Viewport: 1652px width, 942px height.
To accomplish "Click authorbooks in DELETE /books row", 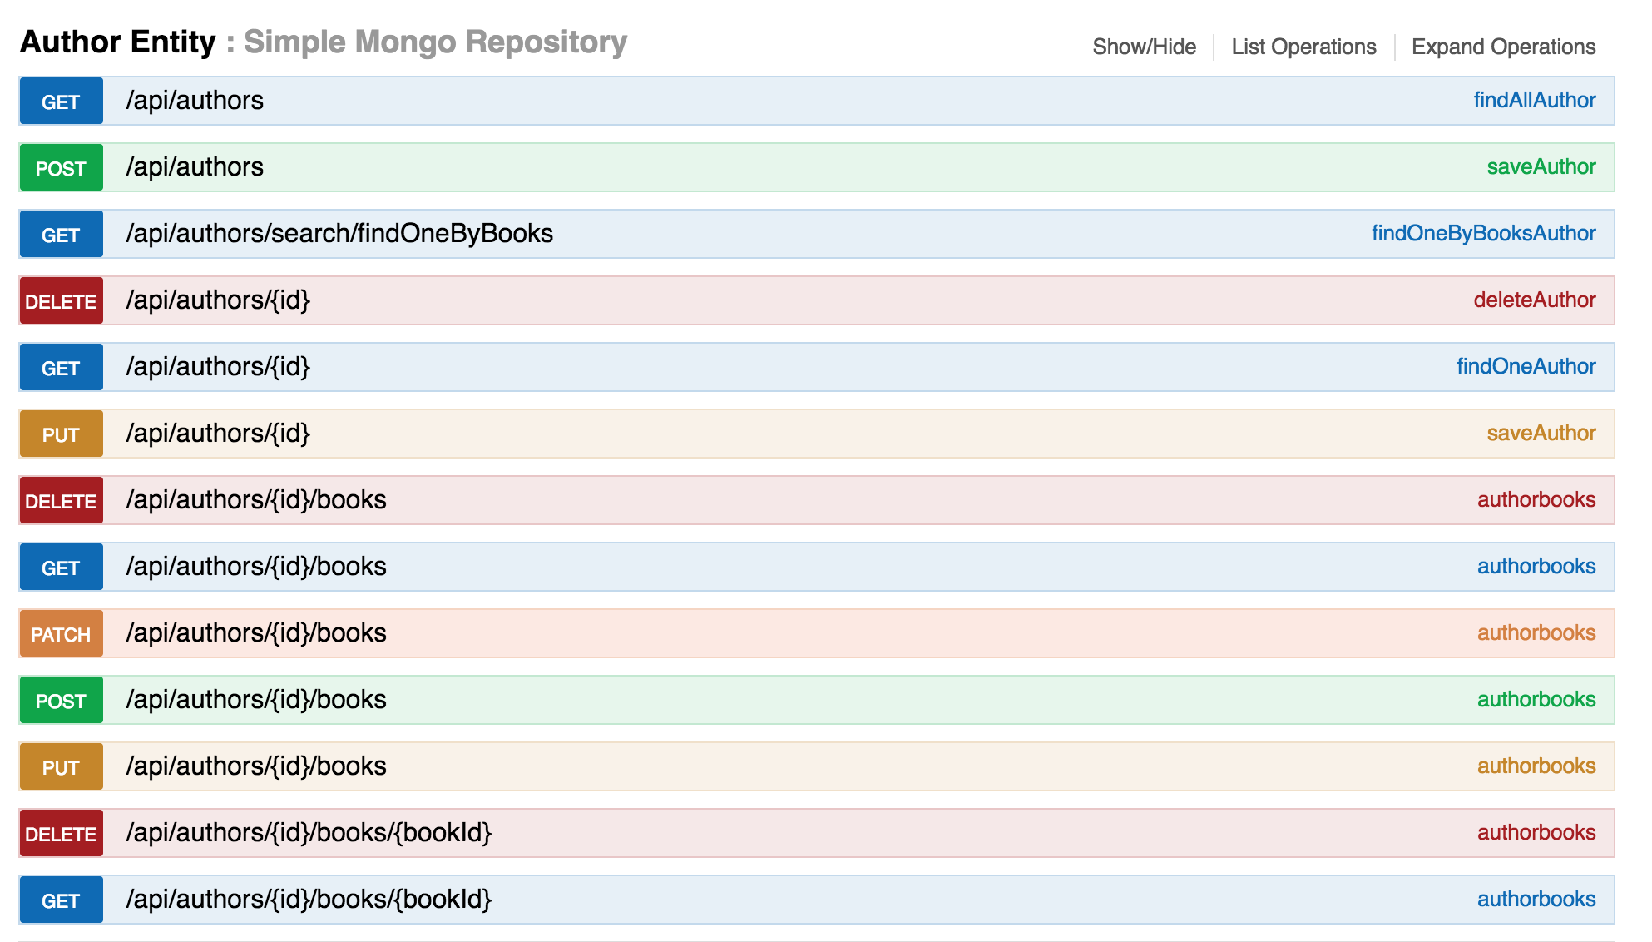I will pos(1536,500).
